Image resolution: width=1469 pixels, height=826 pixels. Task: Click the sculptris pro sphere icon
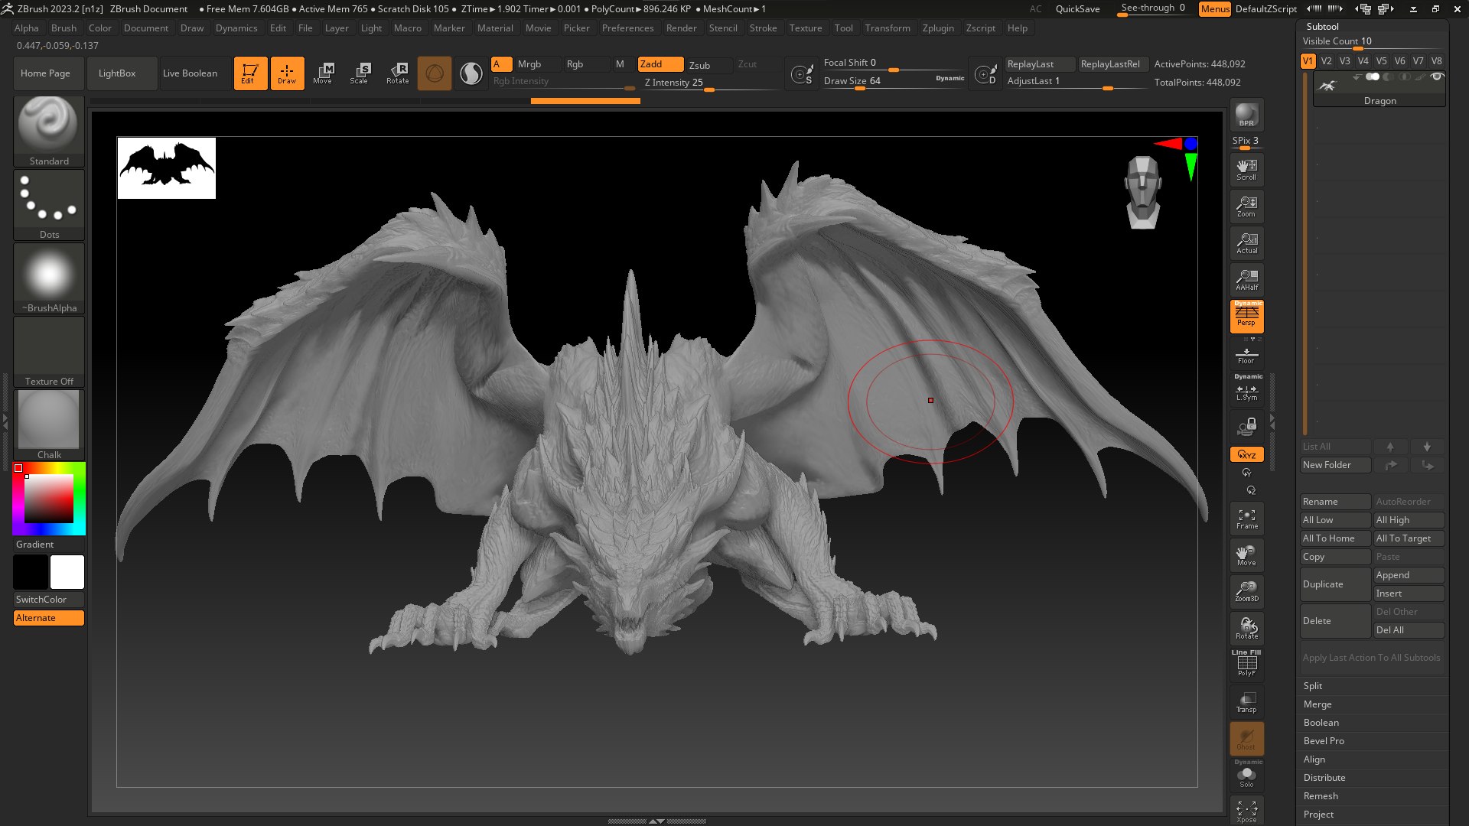click(435, 73)
